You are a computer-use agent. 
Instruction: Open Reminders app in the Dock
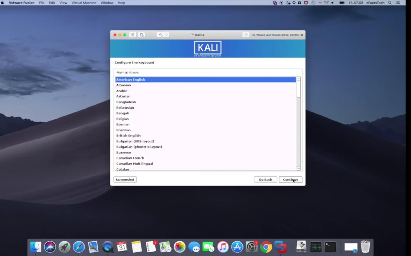pyautogui.click(x=151, y=247)
